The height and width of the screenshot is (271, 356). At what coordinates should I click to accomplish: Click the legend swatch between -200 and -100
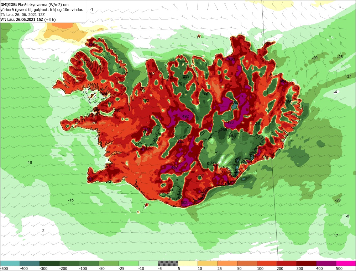[69, 263]
